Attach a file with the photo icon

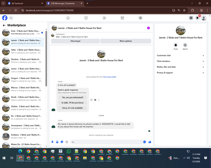pyautogui.click(x=57, y=142)
